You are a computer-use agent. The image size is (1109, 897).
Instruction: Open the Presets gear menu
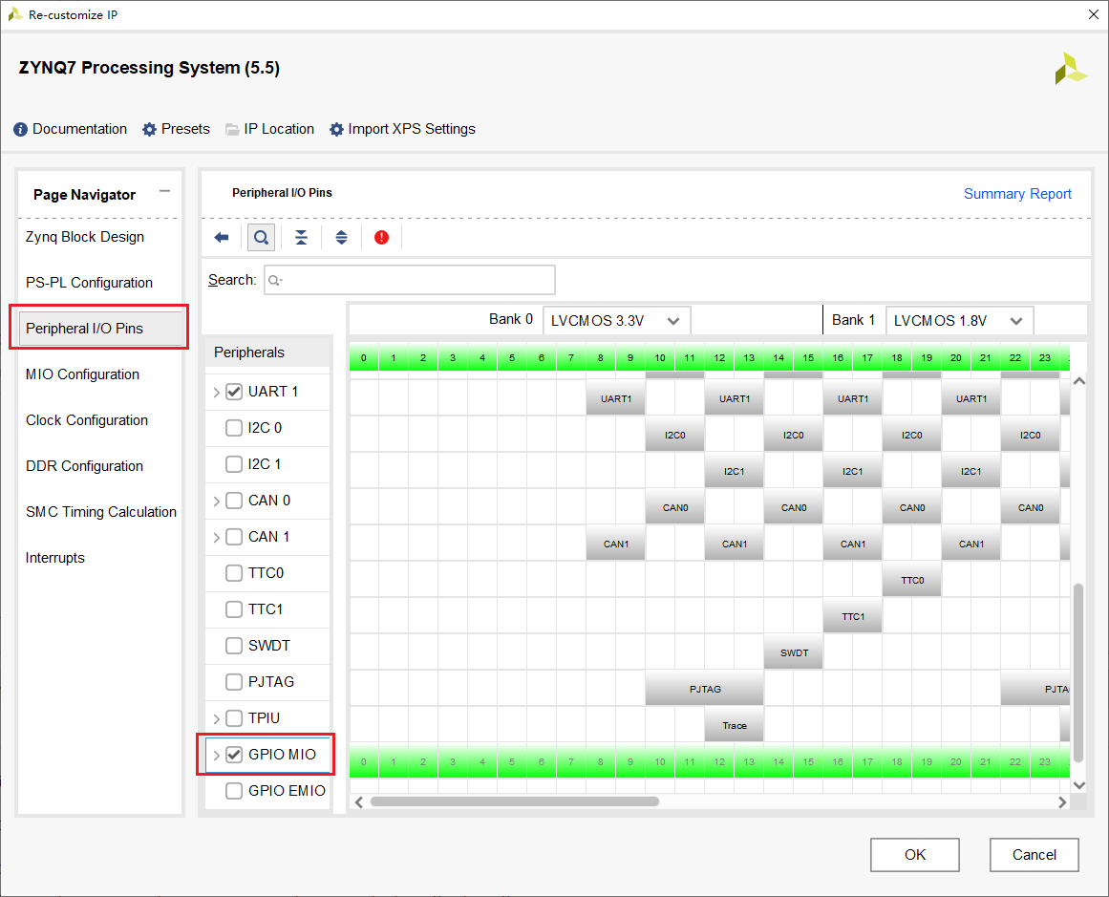(176, 129)
